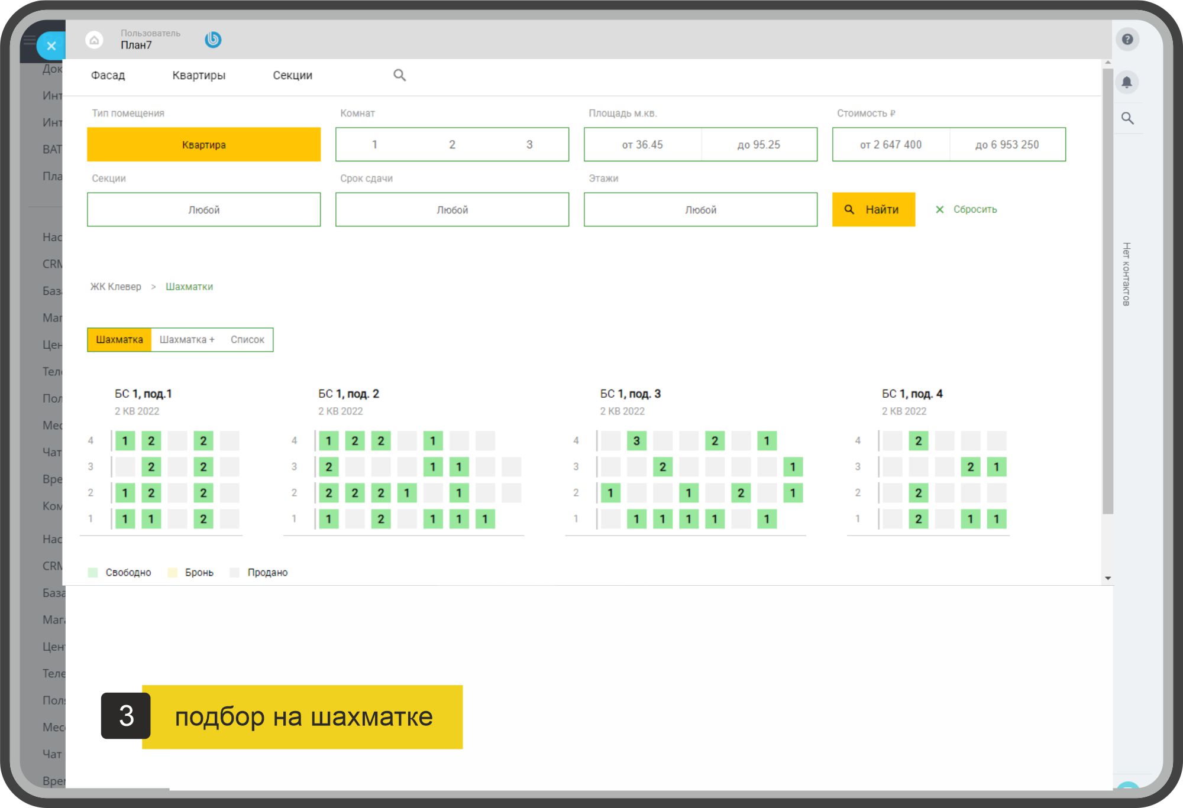This screenshot has width=1183, height=808.
Task: Click the home icon in header
Action: (x=94, y=40)
